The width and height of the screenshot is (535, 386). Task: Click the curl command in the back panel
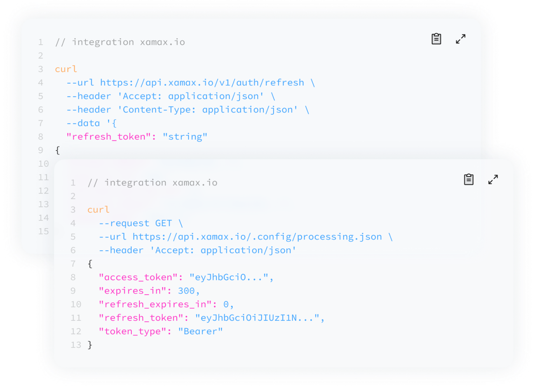(66, 69)
